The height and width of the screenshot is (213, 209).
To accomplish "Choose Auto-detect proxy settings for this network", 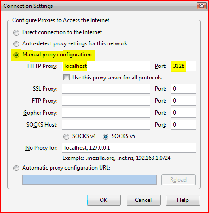I will click(16, 44).
